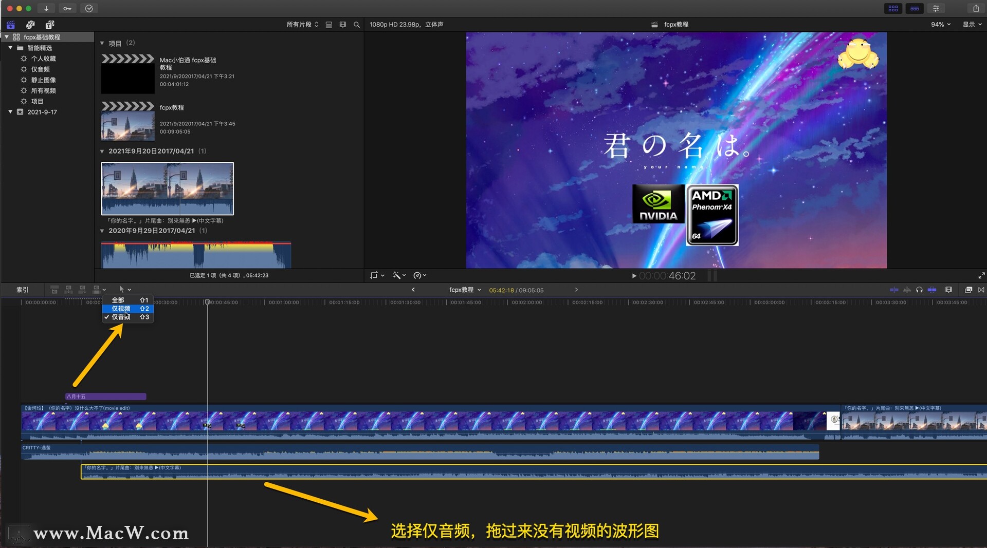Screen dimensions: 987x548
Task: Select the yellow-outlined 片尾曲 audio clip in timeline
Action: (534, 472)
